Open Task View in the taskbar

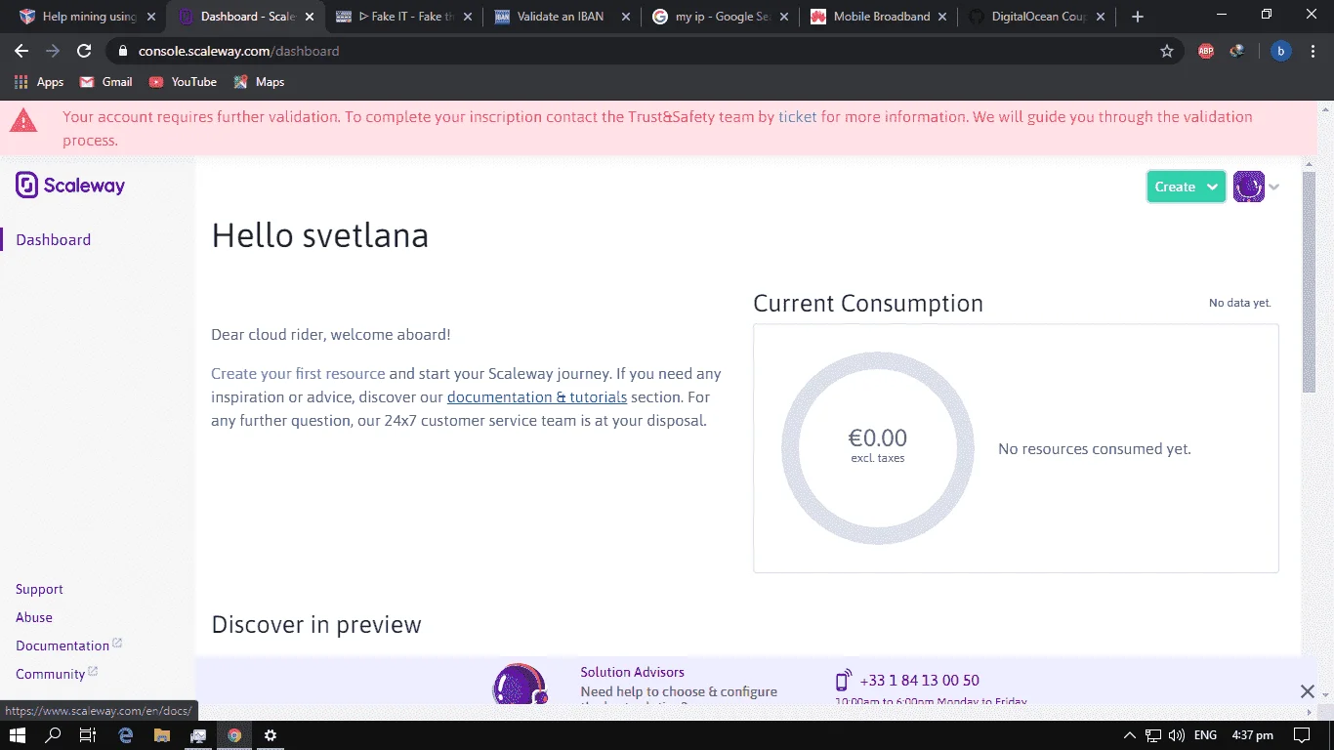click(x=88, y=735)
